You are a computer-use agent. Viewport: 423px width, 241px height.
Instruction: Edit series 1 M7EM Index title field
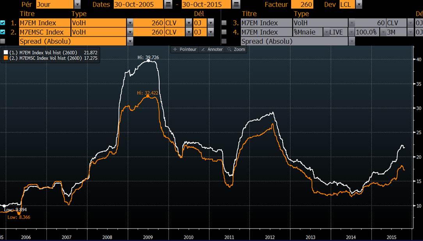[44, 23]
